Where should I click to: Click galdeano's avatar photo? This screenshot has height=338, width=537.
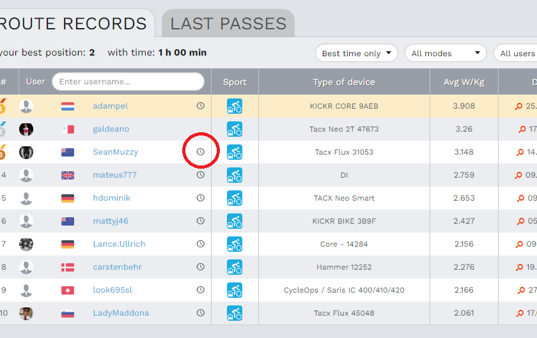[x=26, y=130]
